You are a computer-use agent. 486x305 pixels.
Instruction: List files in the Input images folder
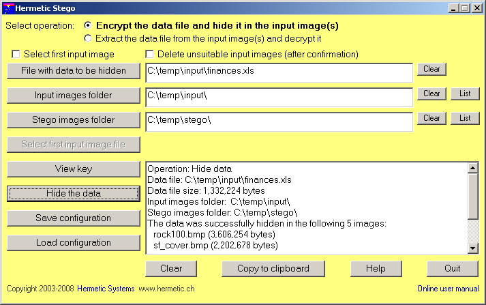pyautogui.click(x=465, y=93)
